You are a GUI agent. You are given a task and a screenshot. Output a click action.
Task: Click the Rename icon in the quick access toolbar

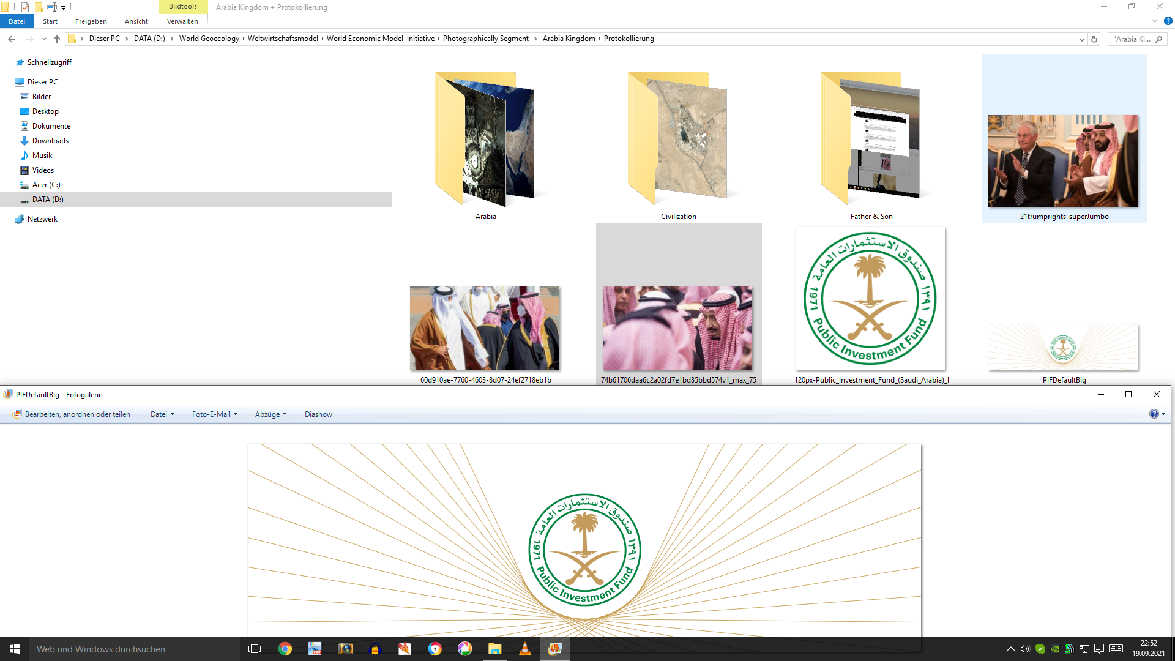pos(52,7)
